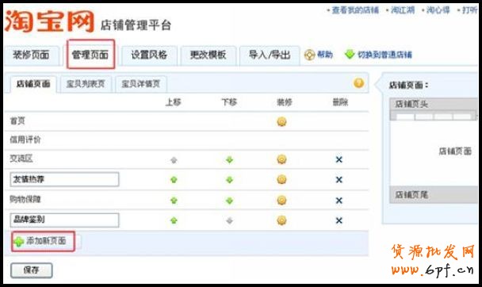Click the 友情热荐 page name field

point(64,179)
